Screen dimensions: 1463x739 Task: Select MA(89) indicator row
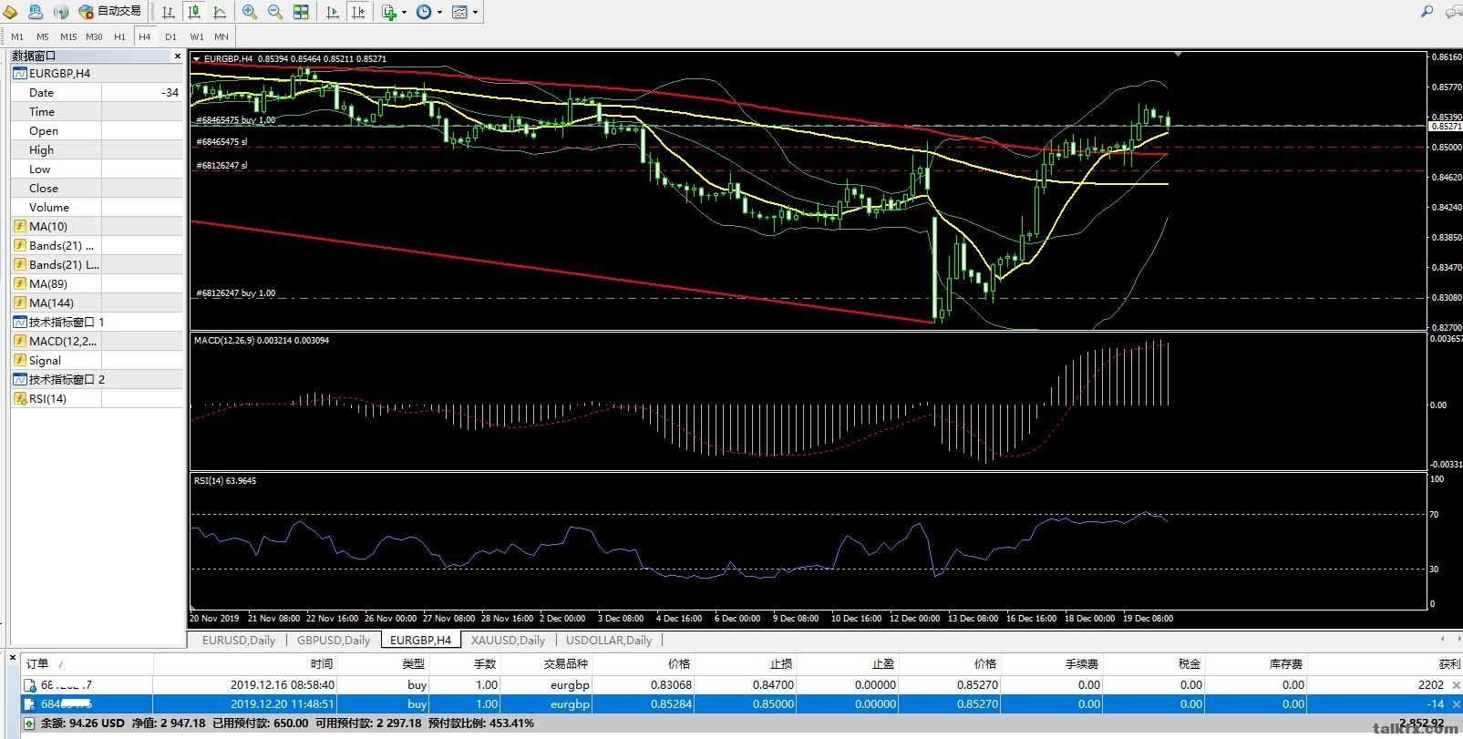pos(97,283)
